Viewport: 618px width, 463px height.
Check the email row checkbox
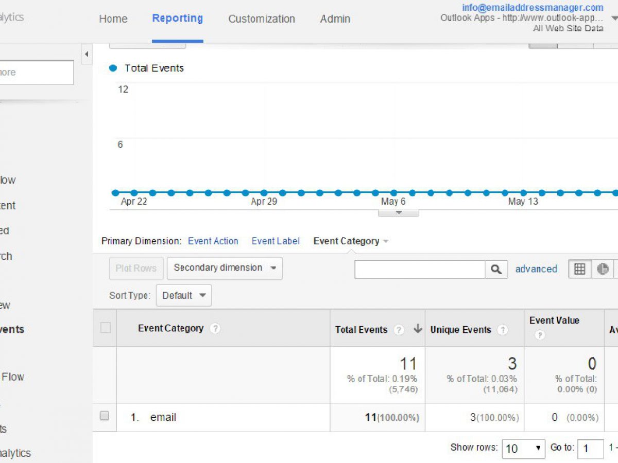[x=105, y=416]
